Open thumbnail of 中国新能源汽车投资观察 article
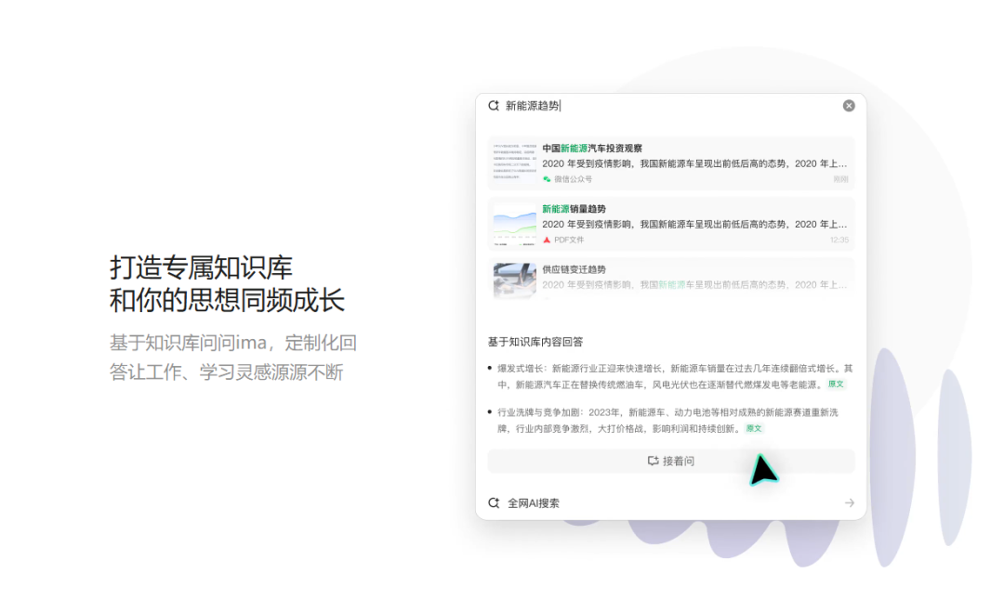 click(514, 163)
